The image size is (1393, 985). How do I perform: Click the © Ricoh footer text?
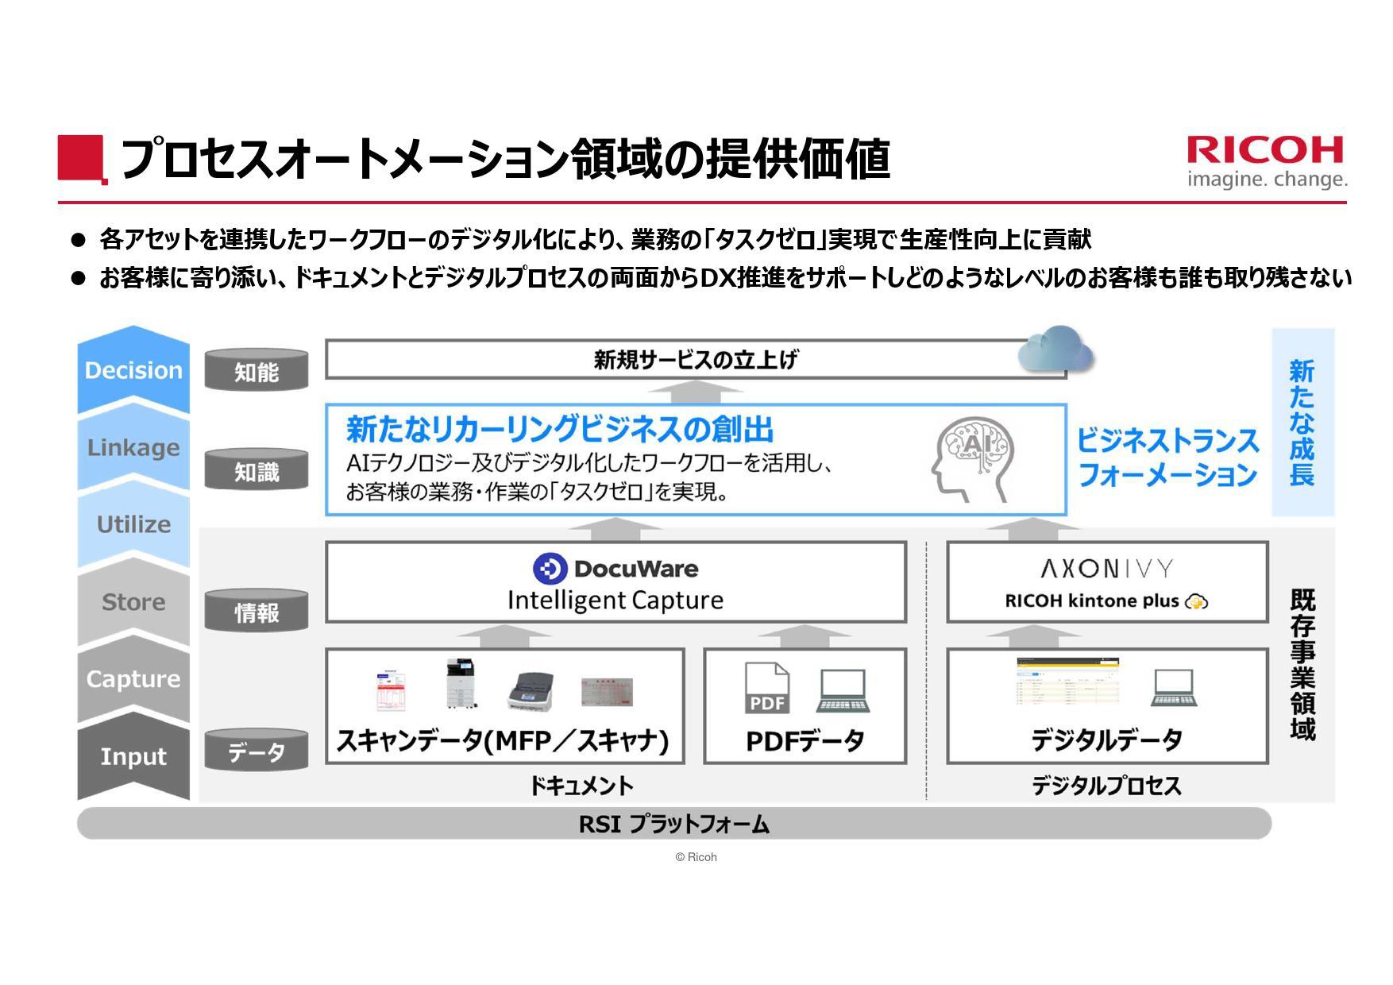coord(696,857)
